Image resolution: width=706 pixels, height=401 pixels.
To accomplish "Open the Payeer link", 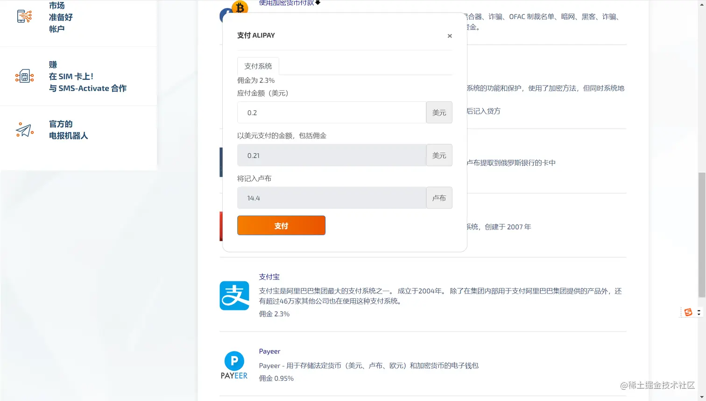I will [269, 351].
